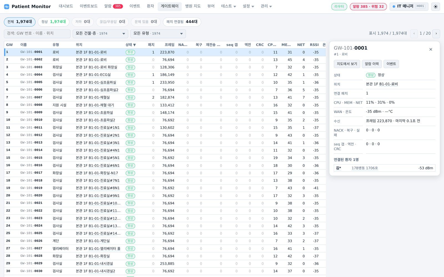Open the IT 매니저 user menu
The width and height of the screenshot is (444, 277).
[409, 6]
